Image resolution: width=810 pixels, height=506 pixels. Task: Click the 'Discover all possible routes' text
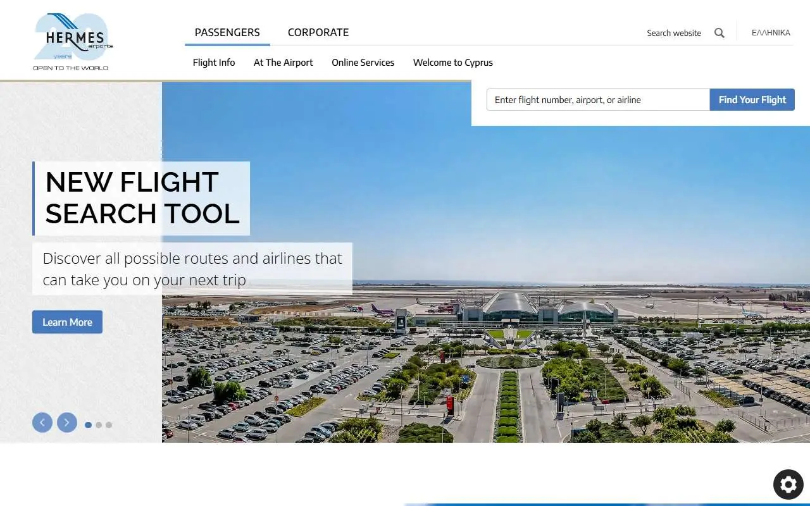coord(192,269)
